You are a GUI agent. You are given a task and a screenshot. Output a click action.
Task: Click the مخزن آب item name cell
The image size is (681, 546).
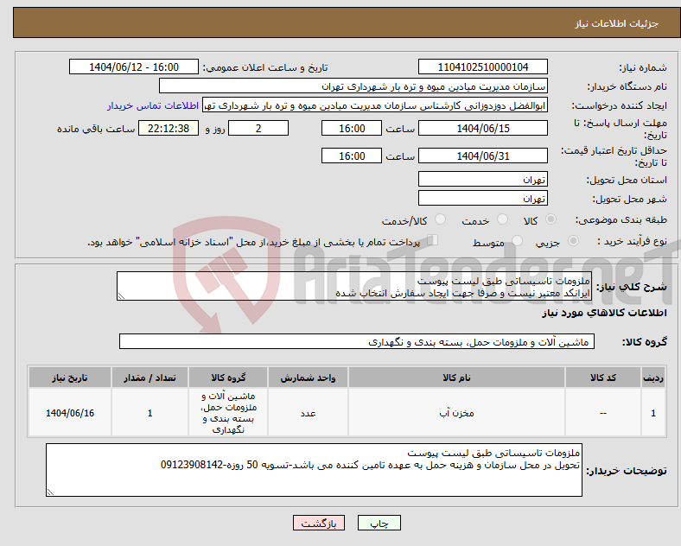tap(456, 413)
